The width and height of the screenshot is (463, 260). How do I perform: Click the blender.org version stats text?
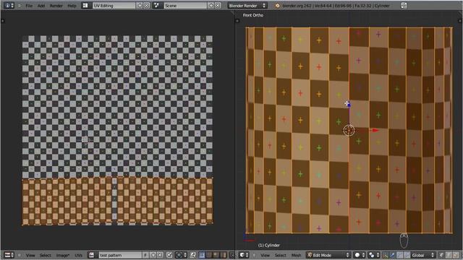point(336,6)
